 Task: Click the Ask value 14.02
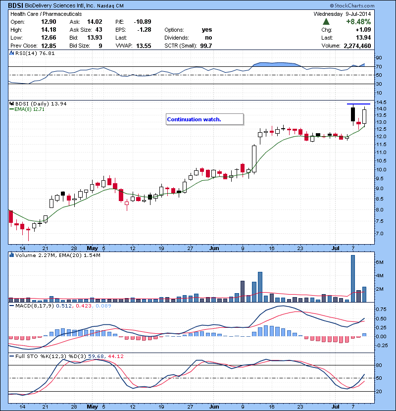click(95, 22)
